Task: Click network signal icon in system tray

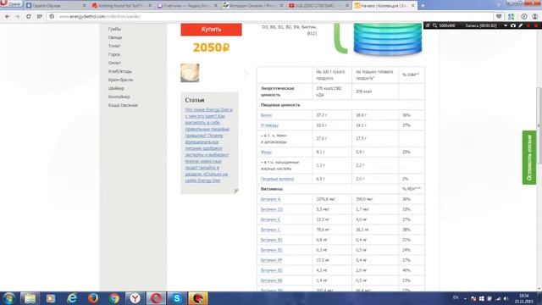Action: (498, 298)
